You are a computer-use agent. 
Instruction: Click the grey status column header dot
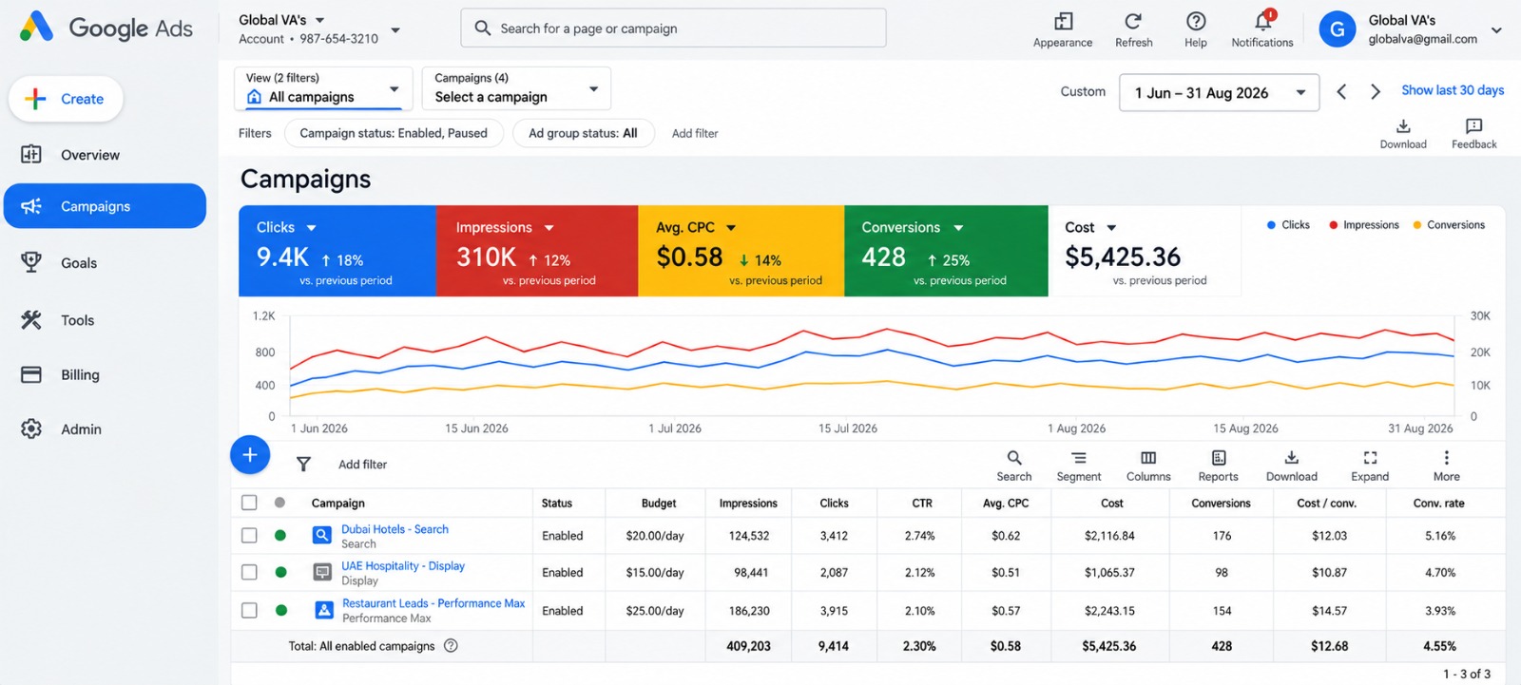point(279,503)
